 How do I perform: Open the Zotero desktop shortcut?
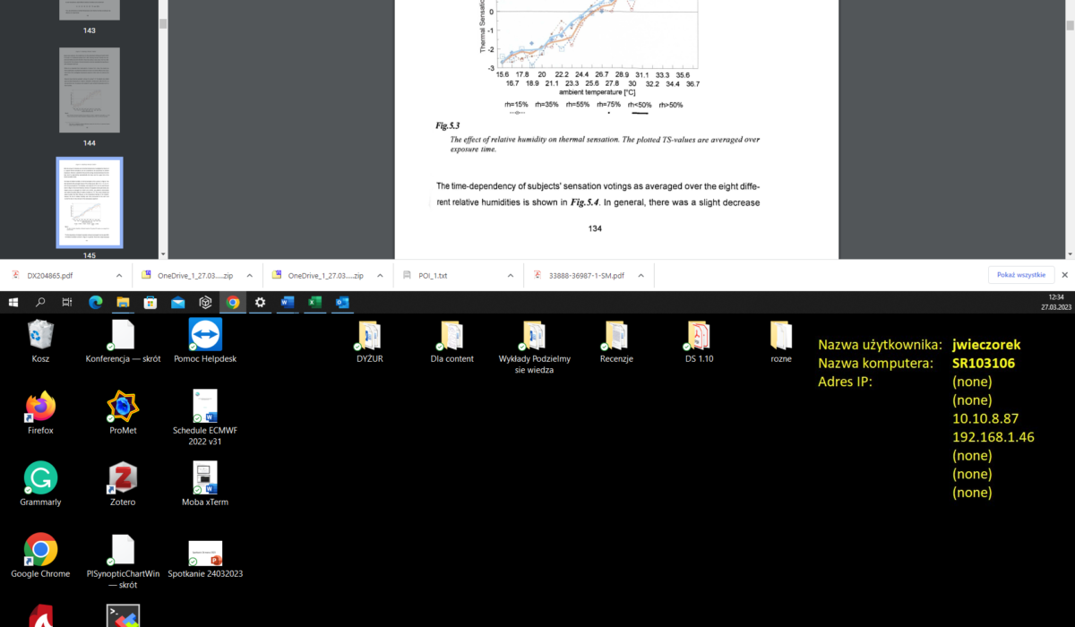123,478
